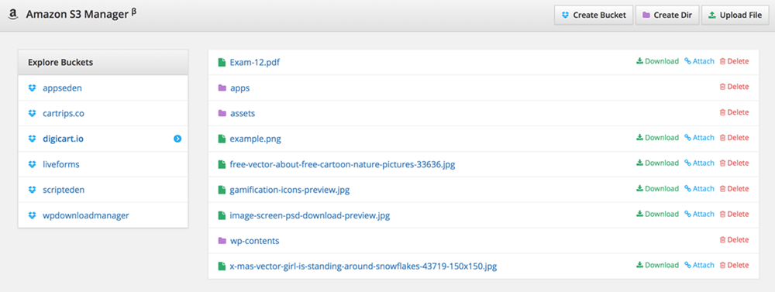This screenshot has width=775, height=292.
Task: Click the Create Dir button
Action: pos(667,15)
